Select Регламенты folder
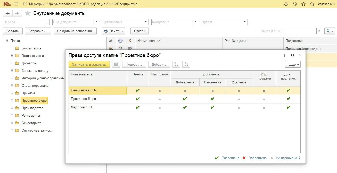The width and height of the screenshot is (337, 173). click(31, 115)
